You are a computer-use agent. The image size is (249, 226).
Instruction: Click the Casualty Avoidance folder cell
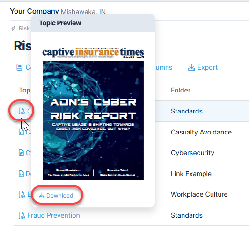click(x=201, y=132)
